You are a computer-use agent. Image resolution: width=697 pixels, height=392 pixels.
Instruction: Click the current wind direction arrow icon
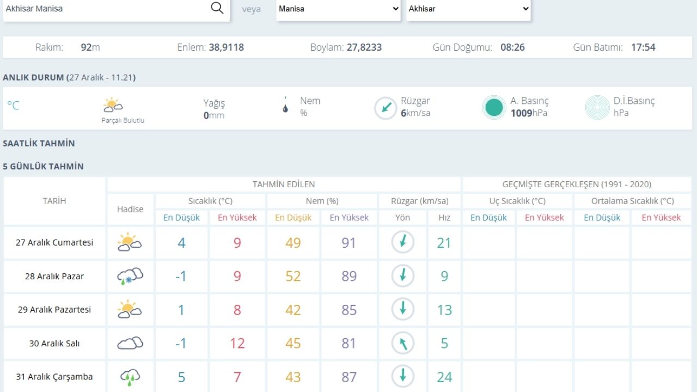click(x=386, y=108)
